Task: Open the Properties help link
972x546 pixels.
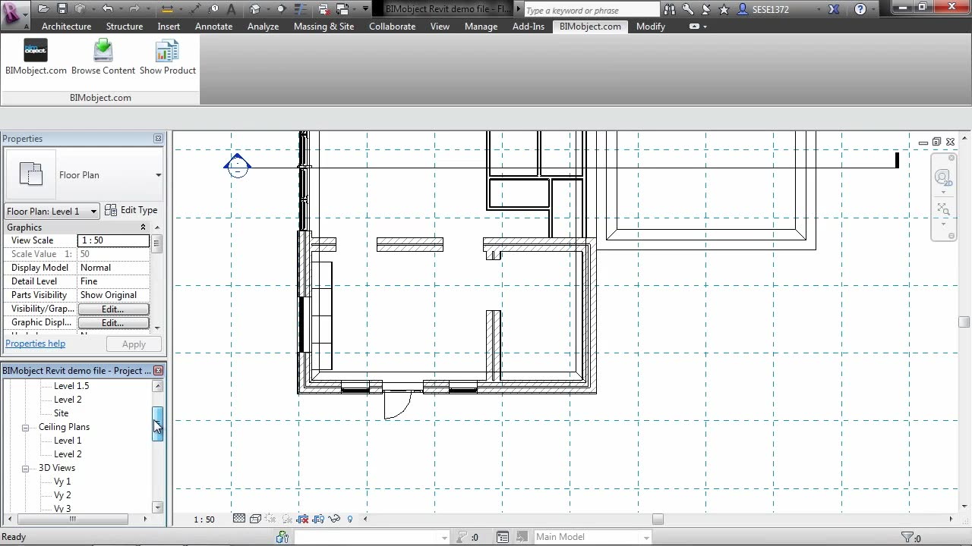Action: pos(36,344)
